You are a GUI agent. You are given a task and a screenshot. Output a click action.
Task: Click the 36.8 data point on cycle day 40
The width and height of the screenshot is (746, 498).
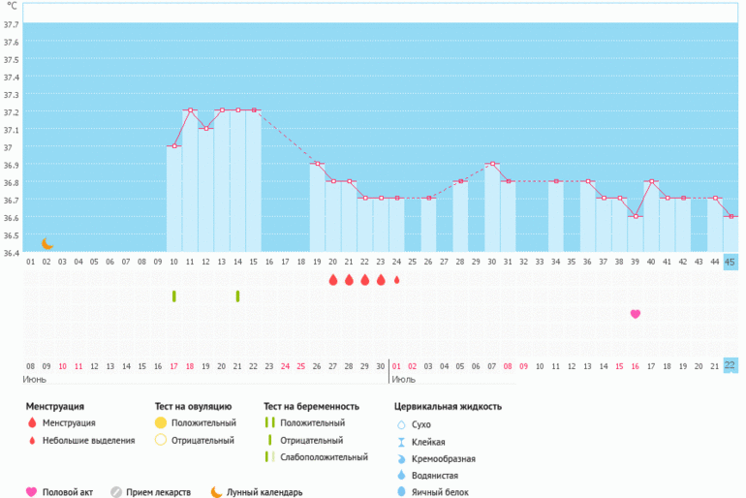tap(651, 181)
